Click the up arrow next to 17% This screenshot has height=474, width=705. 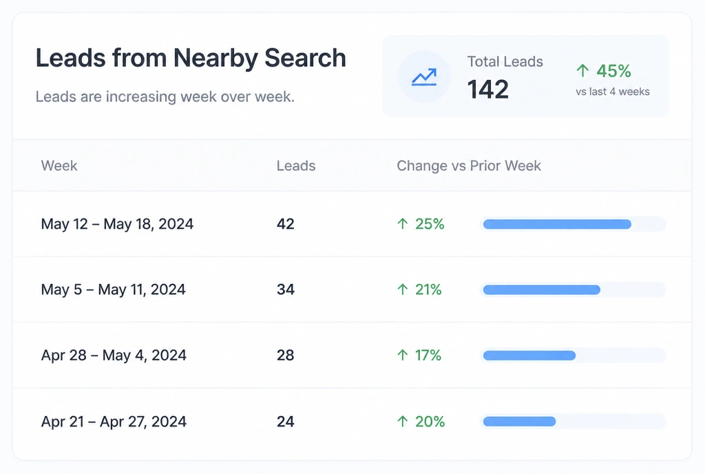click(x=402, y=355)
